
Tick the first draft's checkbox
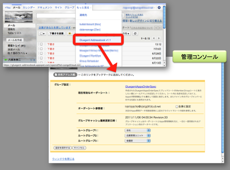(41, 44)
